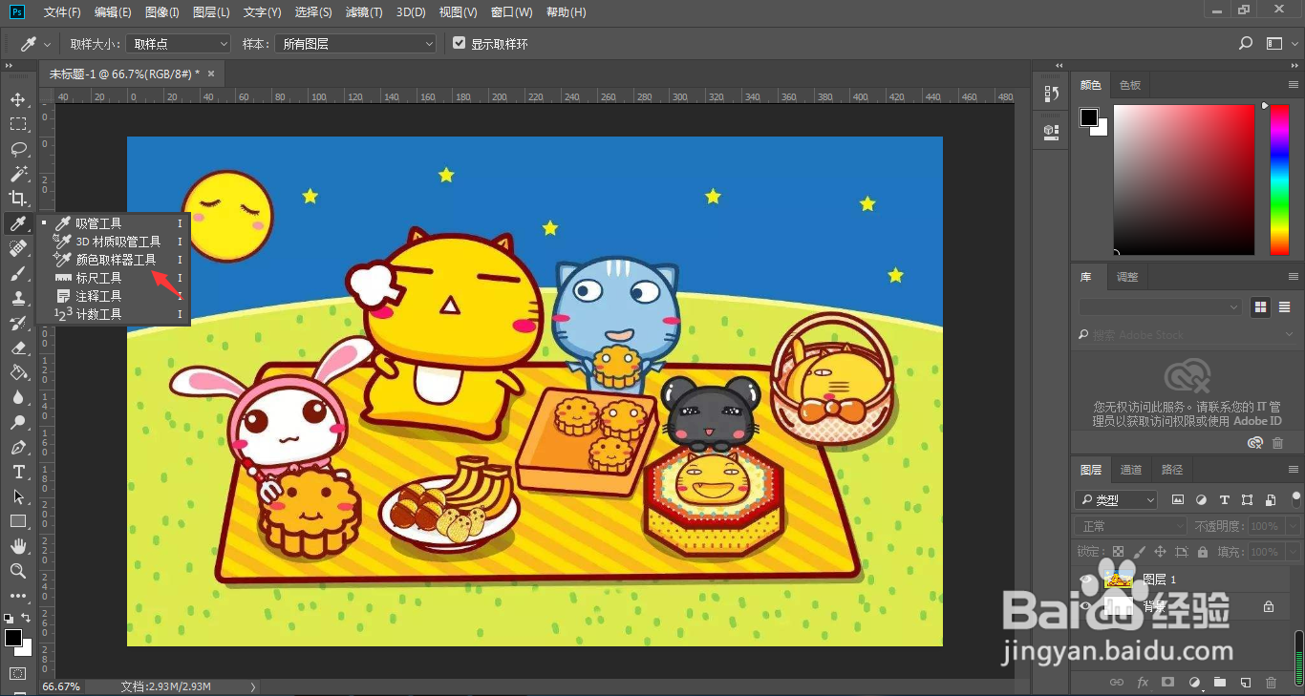This screenshot has height=696, width=1305.
Task: Select the Rectangular Marquee tool
Action: [17, 124]
